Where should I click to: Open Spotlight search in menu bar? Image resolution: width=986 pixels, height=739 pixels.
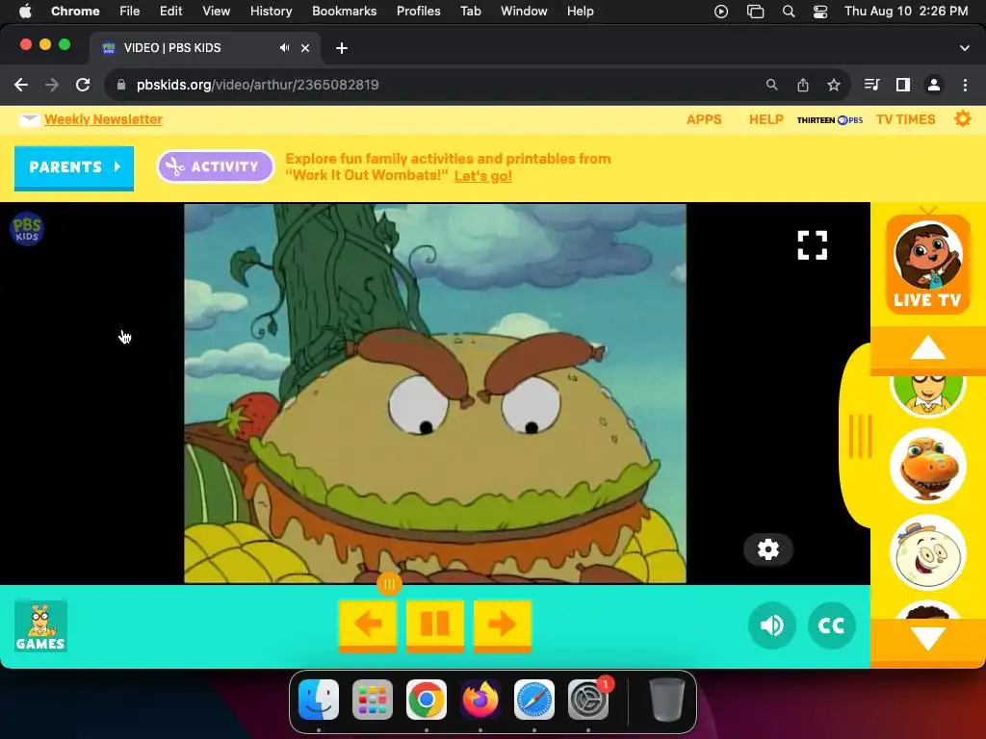(788, 12)
